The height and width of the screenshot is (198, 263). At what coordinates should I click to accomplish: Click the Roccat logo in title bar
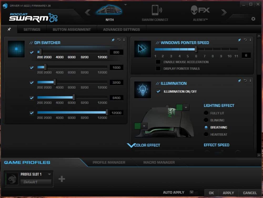(x=5, y=6)
